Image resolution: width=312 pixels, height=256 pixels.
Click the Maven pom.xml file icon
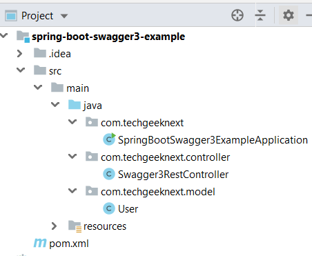point(40,243)
